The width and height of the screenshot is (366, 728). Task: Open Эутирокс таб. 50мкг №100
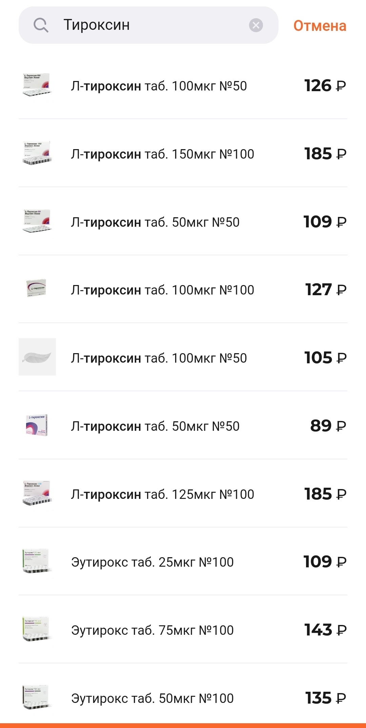click(x=152, y=699)
